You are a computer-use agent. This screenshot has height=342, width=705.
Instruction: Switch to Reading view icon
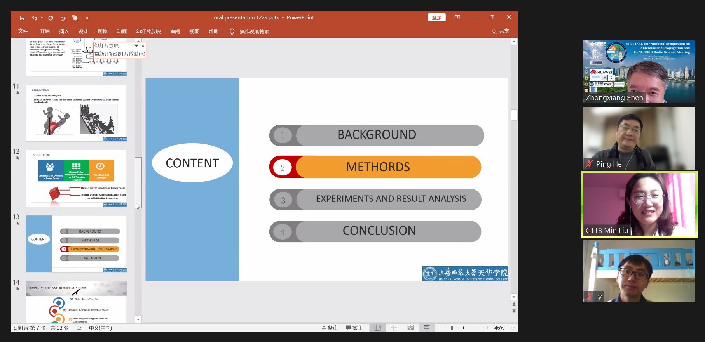(x=410, y=328)
